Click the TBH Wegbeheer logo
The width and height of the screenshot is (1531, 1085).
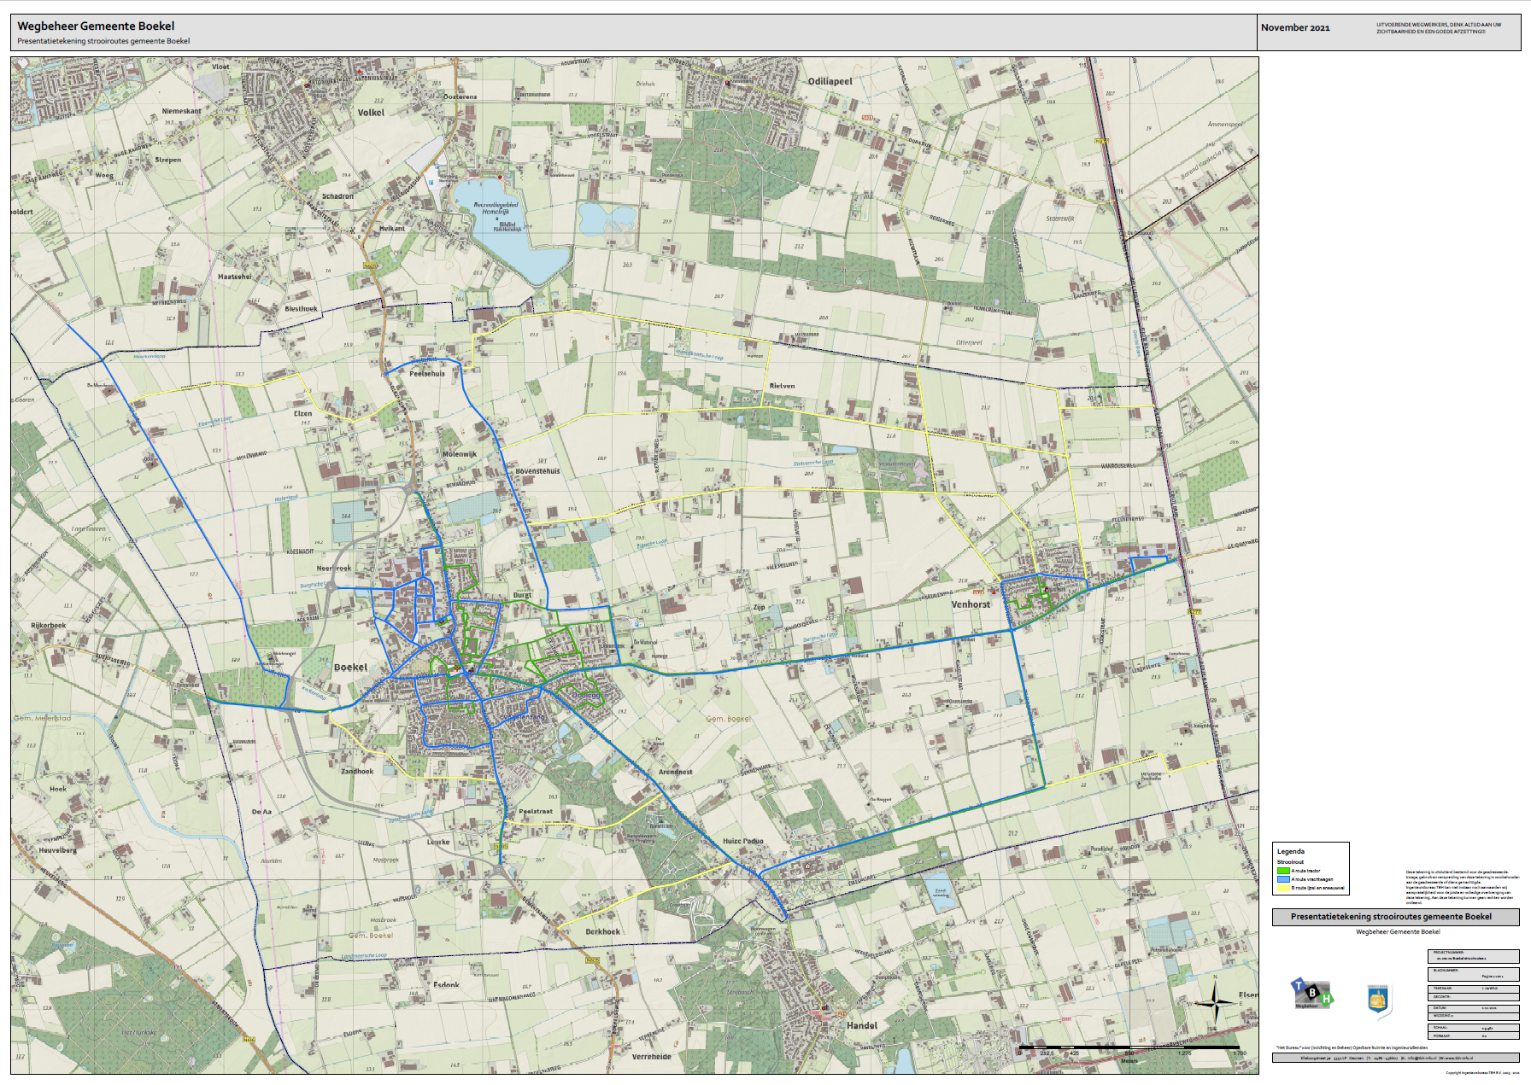[x=1311, y=995]
